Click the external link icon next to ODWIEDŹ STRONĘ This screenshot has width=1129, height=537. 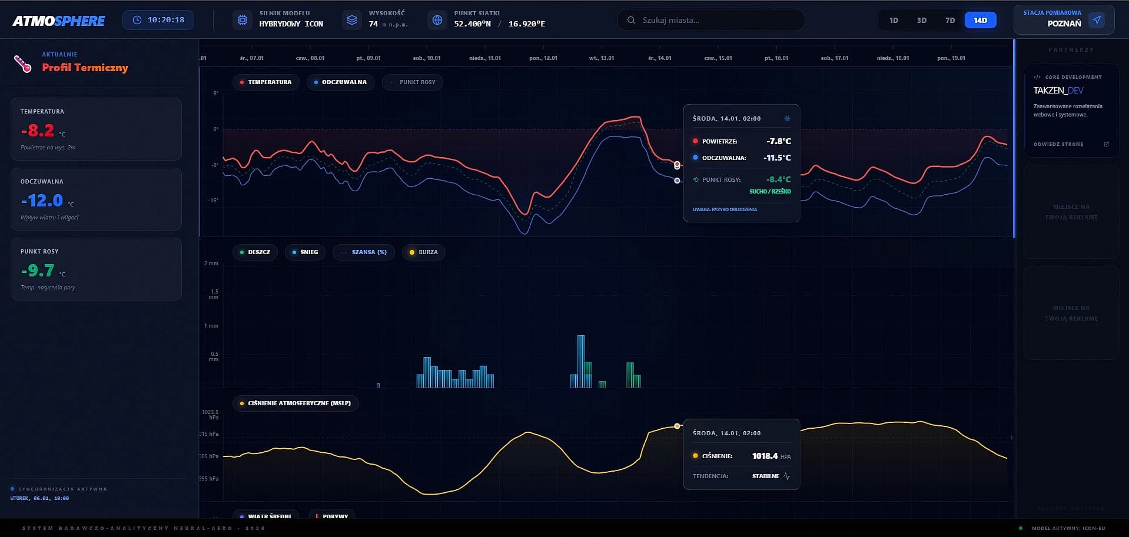pos(1106,144)
